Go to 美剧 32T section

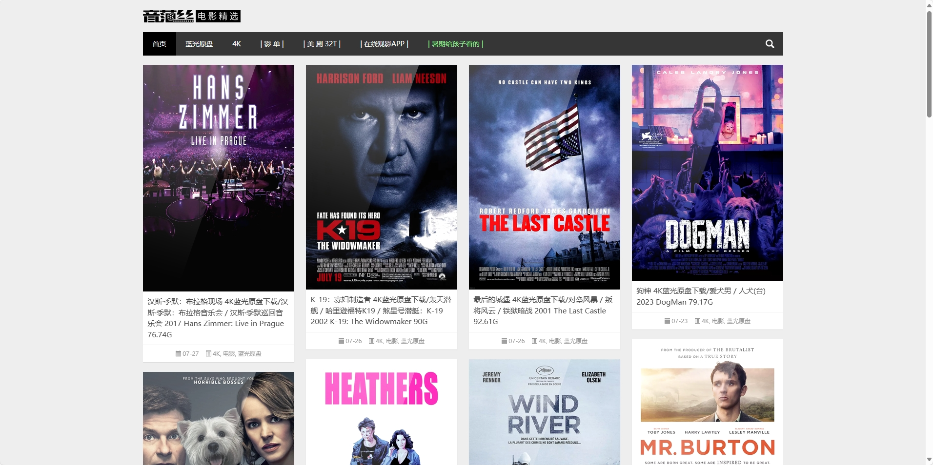click(322, 44)
